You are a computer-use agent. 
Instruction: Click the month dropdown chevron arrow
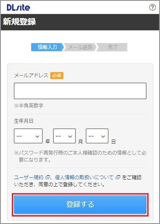tap(70, 136)
